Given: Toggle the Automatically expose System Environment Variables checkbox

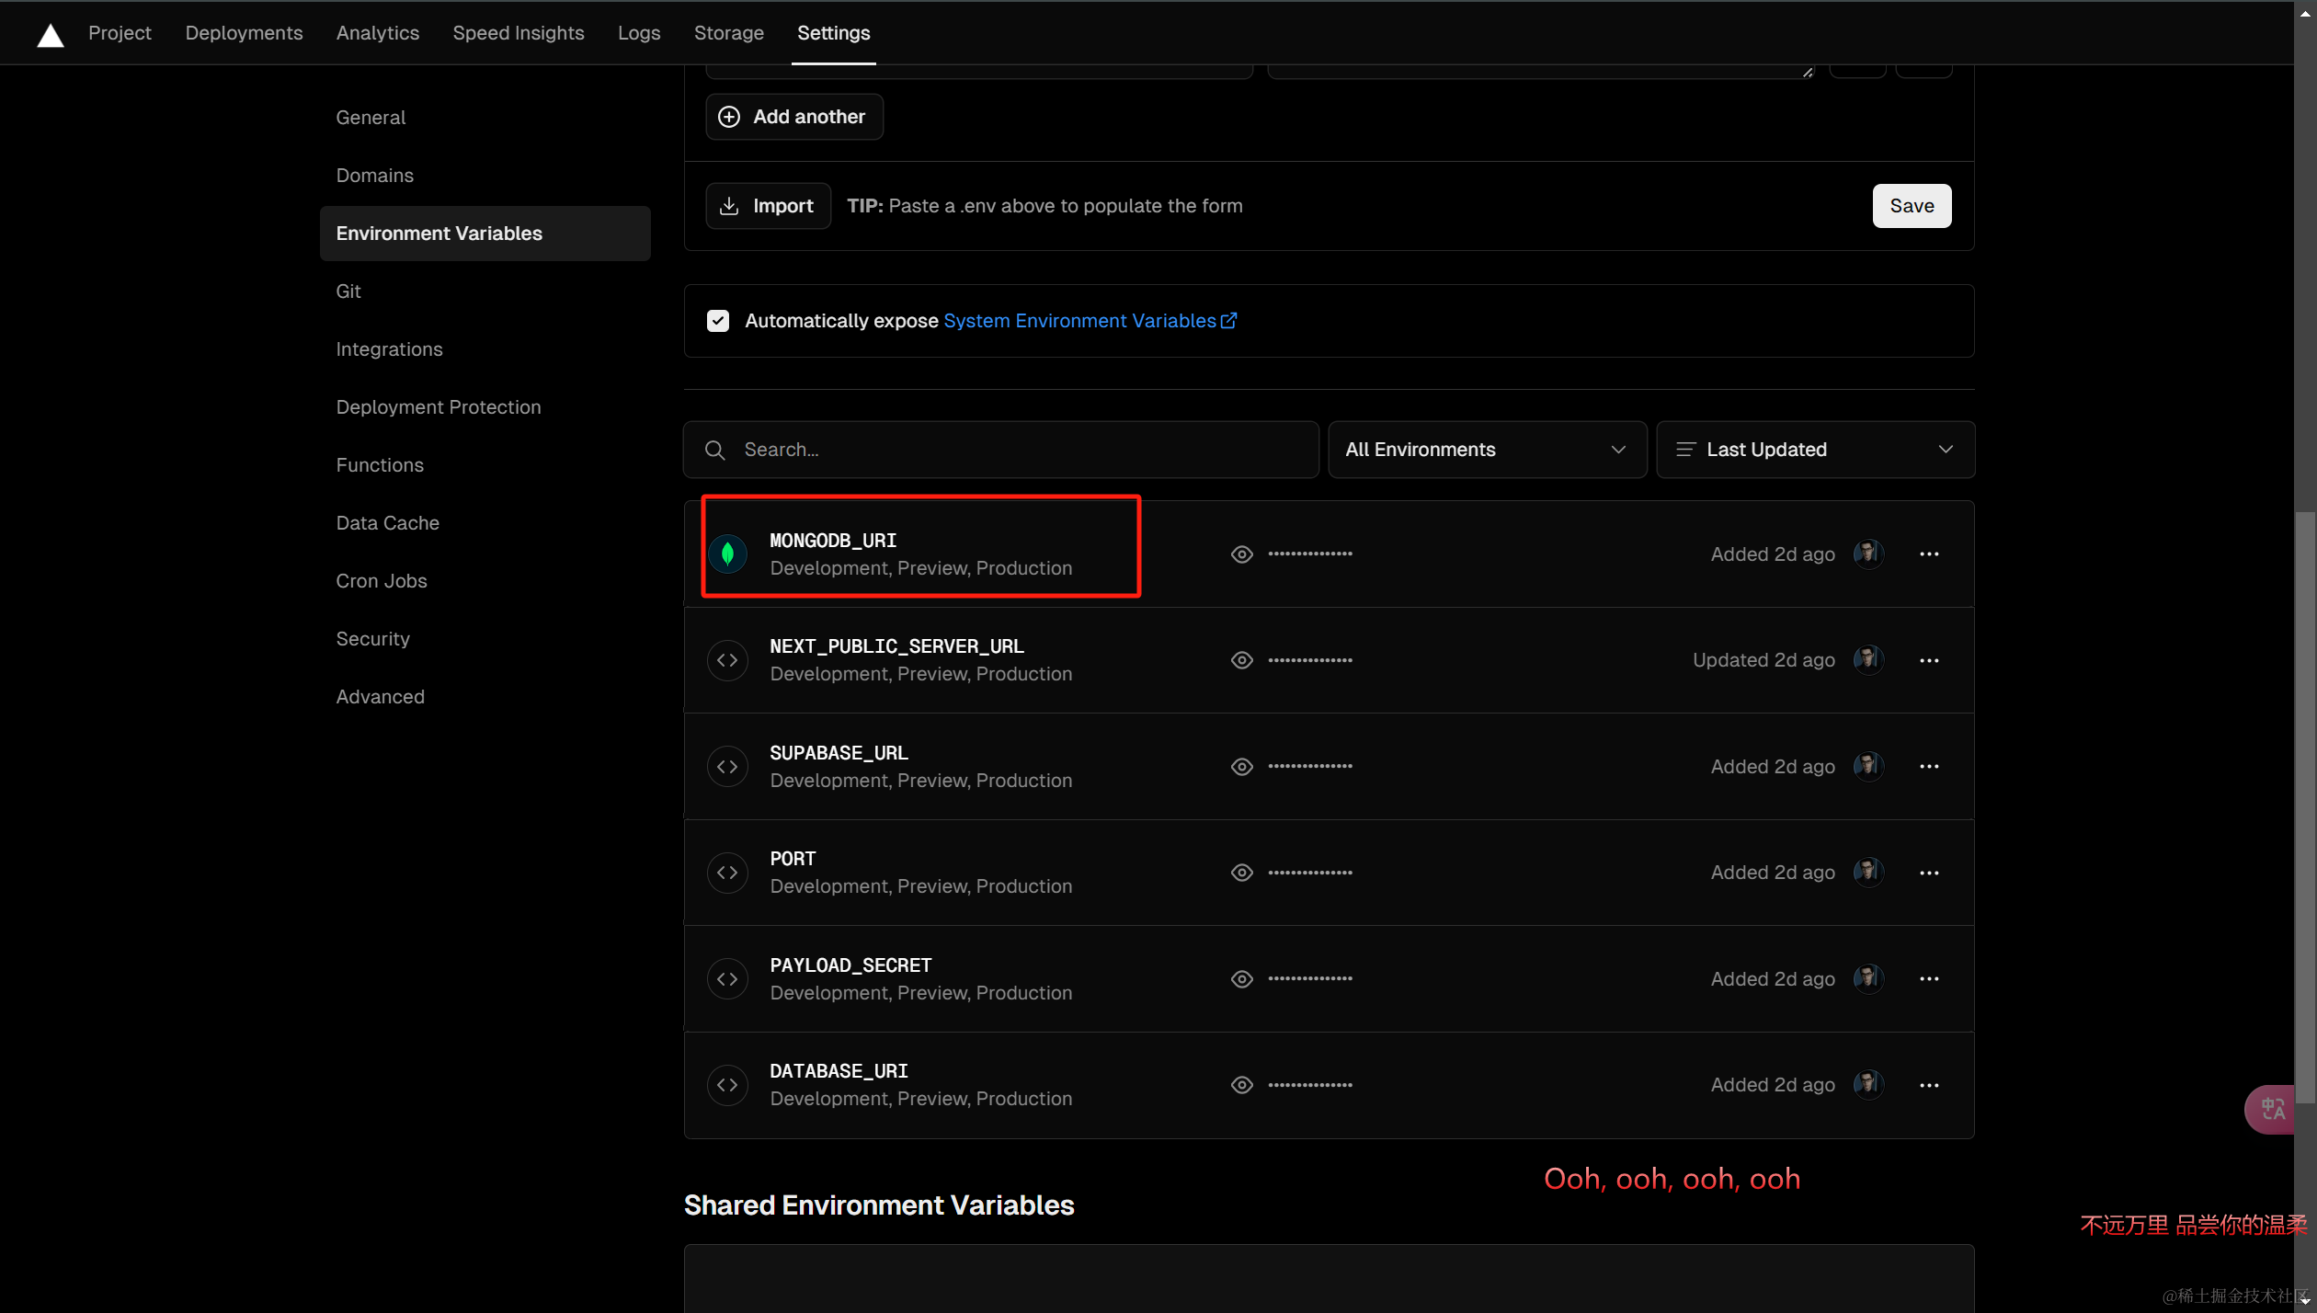Looking at the screenshot, I should (718, 320).
